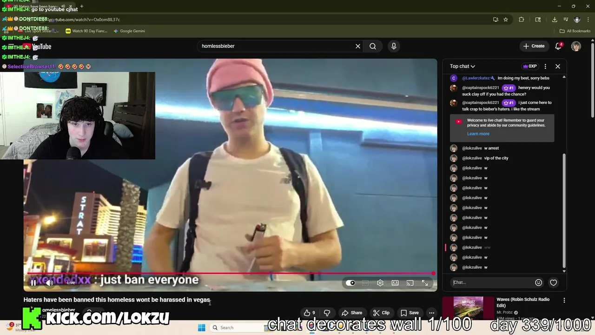
Task: Open the YouTube Create menu
Action: click(534, 46)
